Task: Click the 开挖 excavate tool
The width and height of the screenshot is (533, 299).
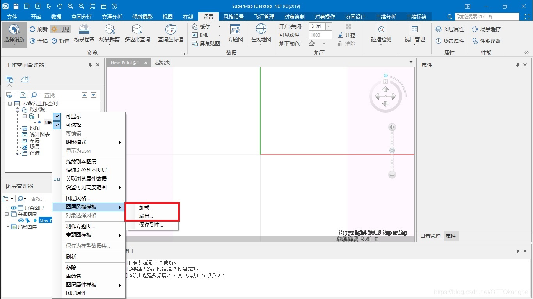Action: tap(348, 35)
